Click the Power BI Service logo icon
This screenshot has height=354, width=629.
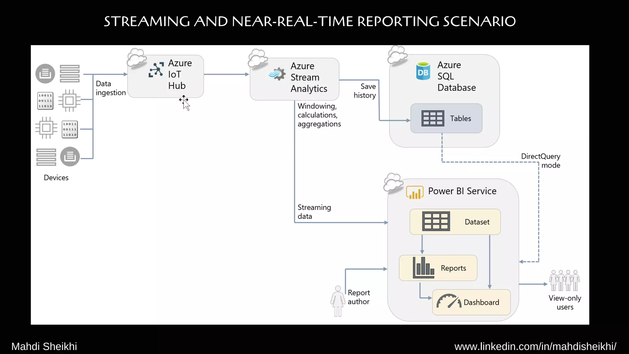pyautogui.click(x=415, y=193)
